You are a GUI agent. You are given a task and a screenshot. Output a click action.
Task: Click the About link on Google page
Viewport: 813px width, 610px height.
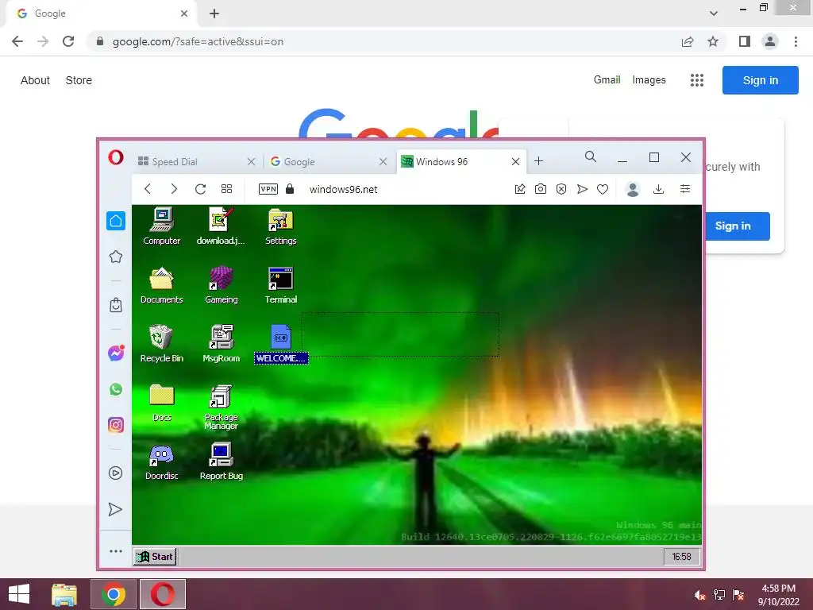click(x=35, y=80)
